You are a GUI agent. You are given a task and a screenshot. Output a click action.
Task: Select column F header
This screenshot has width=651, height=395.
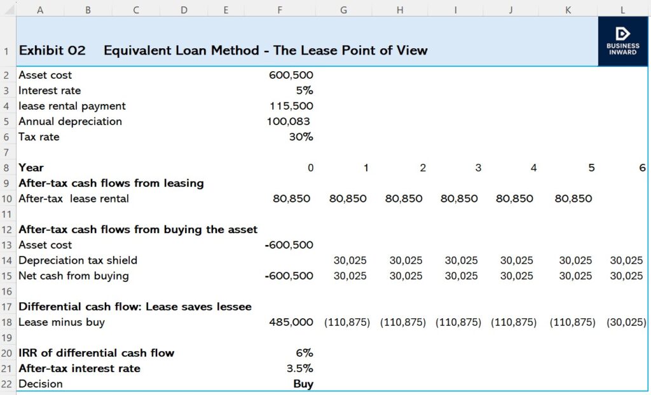(x=280, y=9)
